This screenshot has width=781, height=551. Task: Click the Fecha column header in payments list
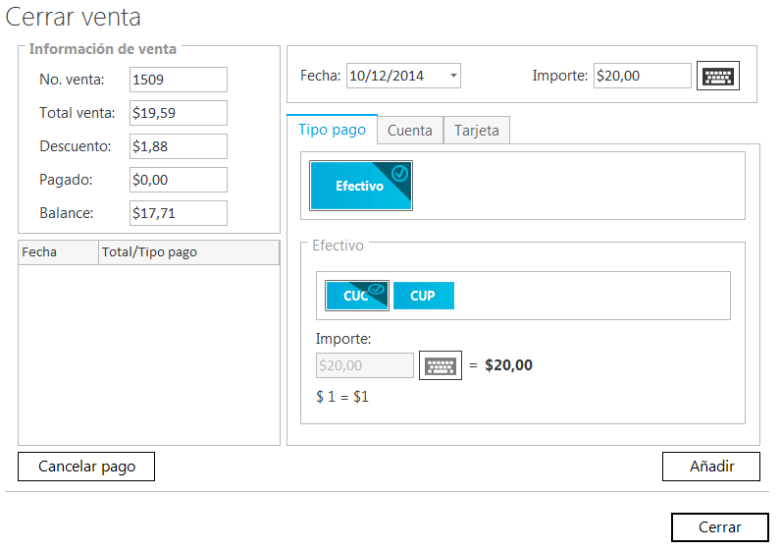pos(58,252)
